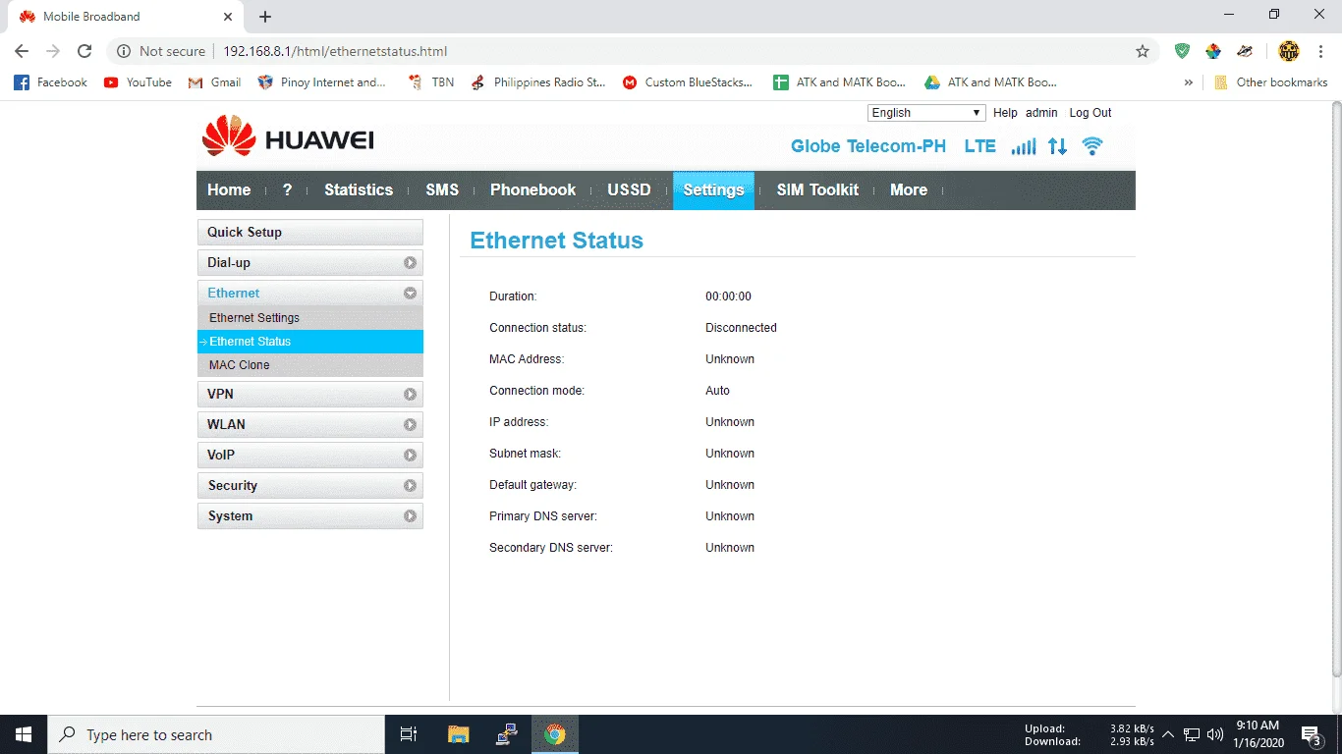The height and width of the screenshot is (754, 1342).
Task: Click the taskbar search box
Action: 216,734
